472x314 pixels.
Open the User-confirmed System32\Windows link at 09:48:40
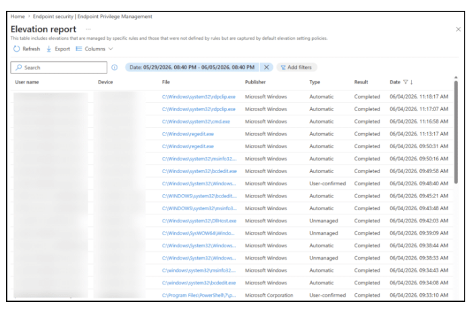tap(199, 183)
